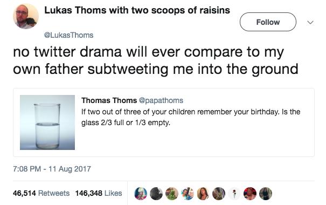Open the eighth liker's red-toned avatar

[x=250, y=194]
